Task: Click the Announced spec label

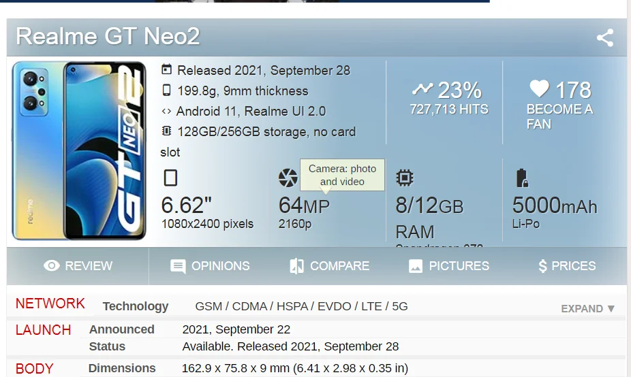Action: [122, 329]
